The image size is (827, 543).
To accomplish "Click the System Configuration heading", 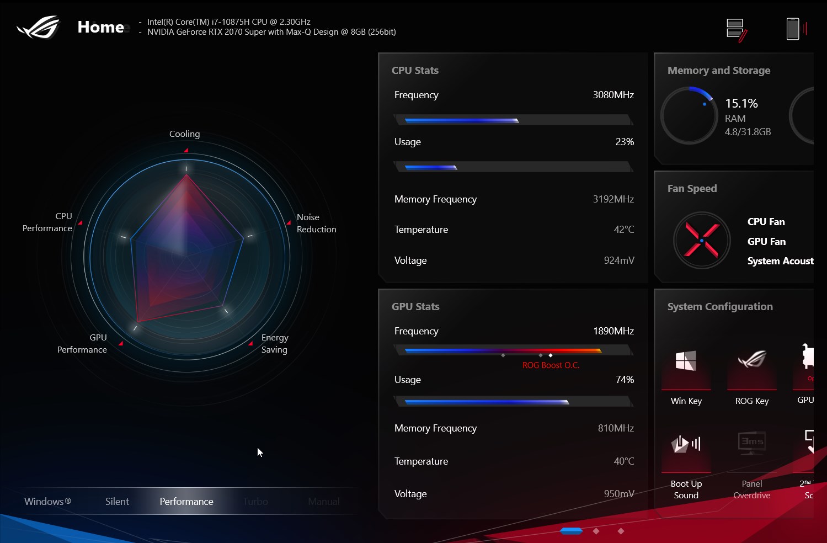I will pyautogui.click(x=720, y=307).
